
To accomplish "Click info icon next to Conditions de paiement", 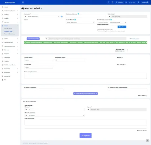I will pos(111,20).
